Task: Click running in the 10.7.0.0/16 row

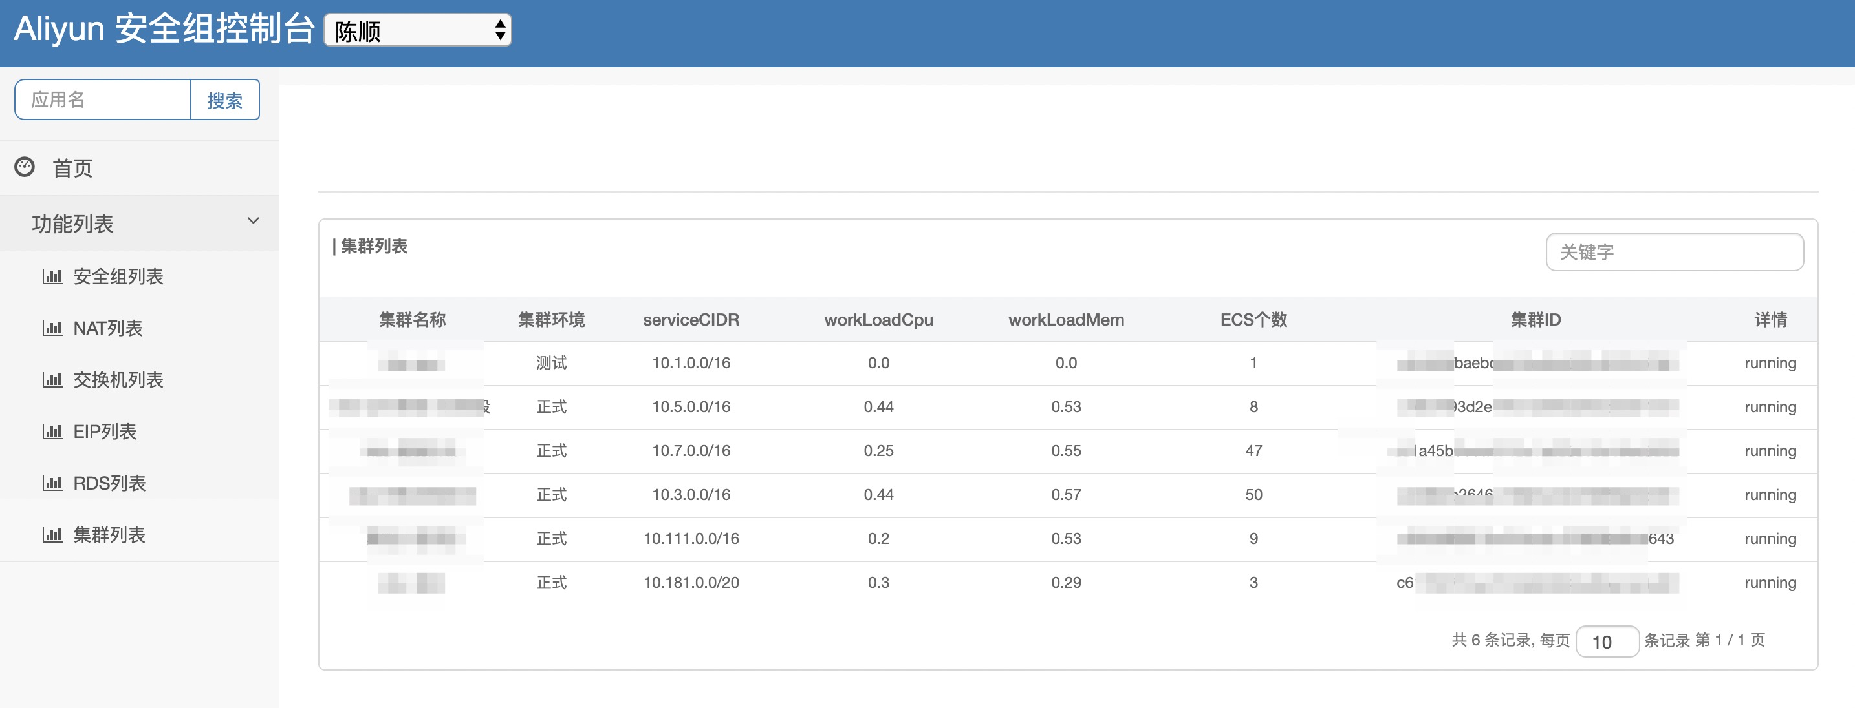Action: coord(1771,450)
